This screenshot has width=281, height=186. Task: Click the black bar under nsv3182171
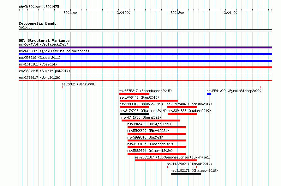(x=186, y=174)
